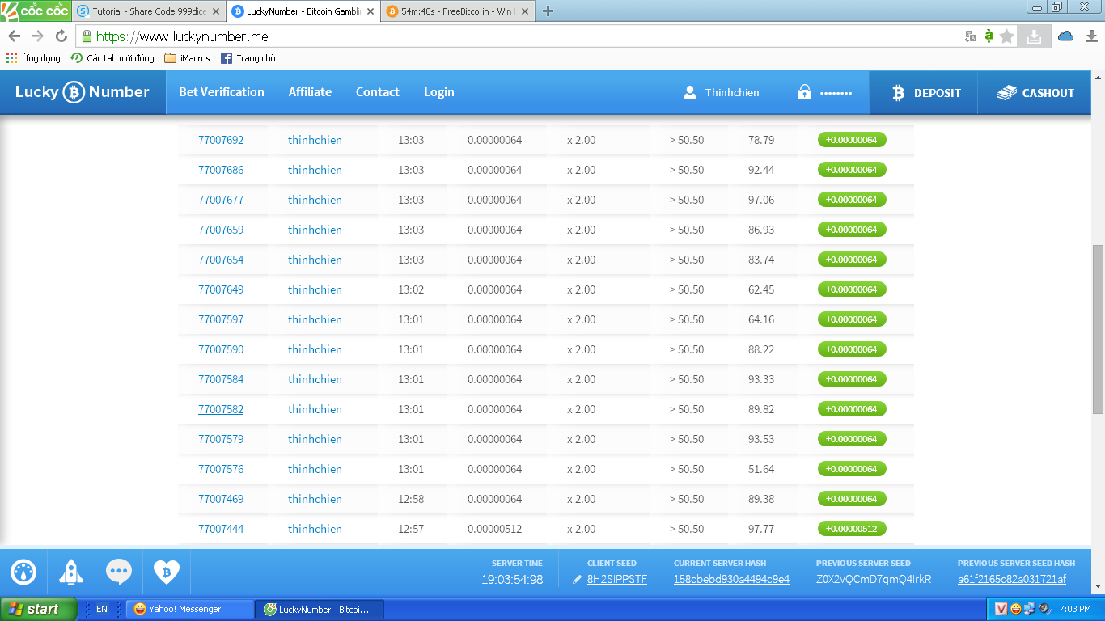Click the rocket icon in bottom bar
Image resolution: width=1105 pixels, height=621 pixels.
71,572
